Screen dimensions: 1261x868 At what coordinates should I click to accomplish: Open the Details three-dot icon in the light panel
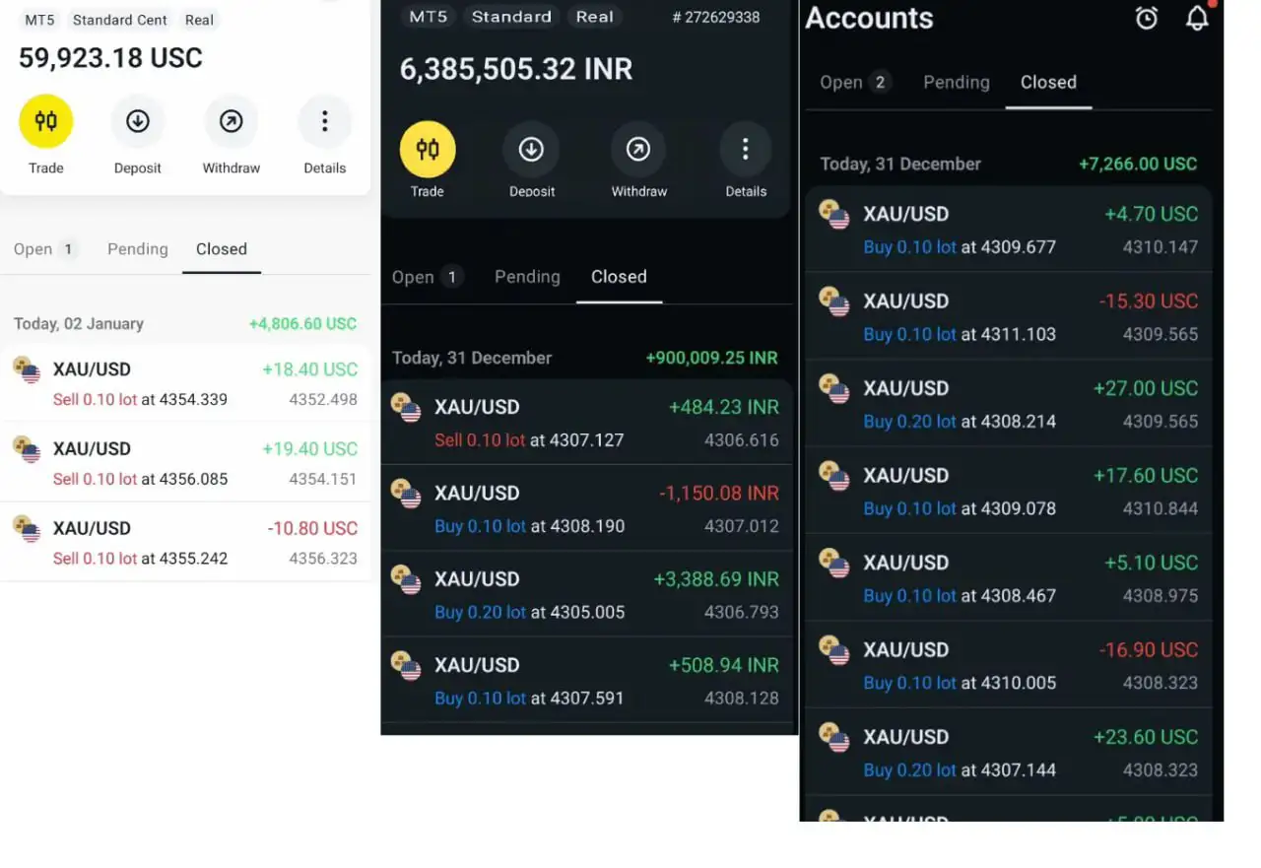[x=325, y=121]
